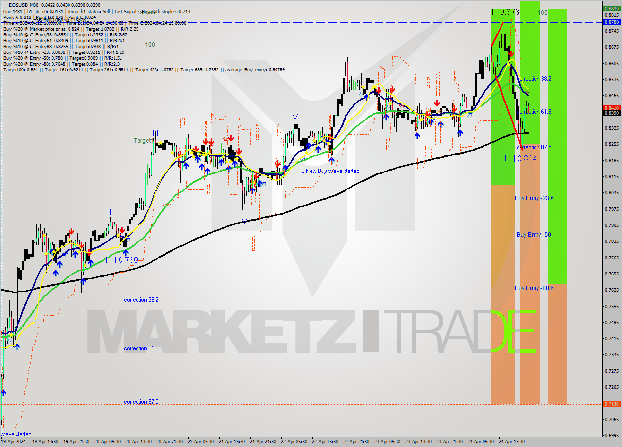Click the 0.7555 price scale value
The width and height of the screenshot is (622, 447).
[611, 306]
